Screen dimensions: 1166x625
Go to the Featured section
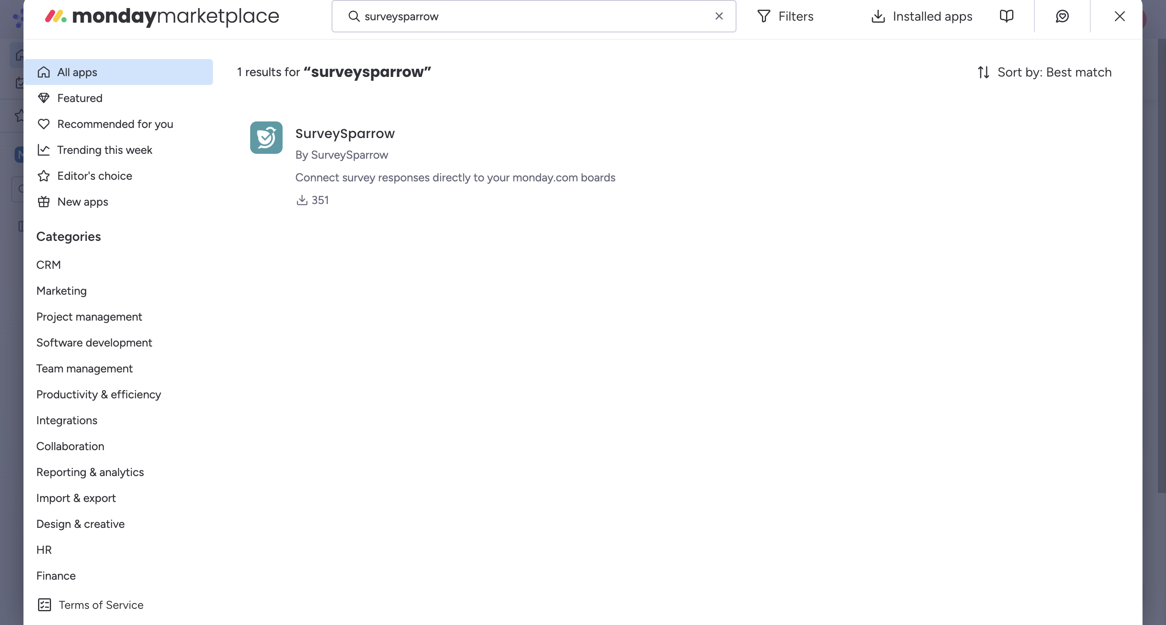tap(80, 98)
